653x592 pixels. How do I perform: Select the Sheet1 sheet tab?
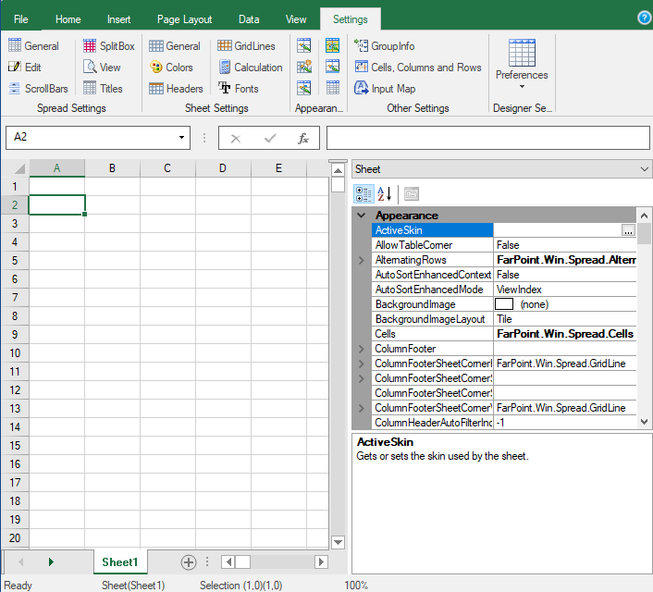coord(120,562)
